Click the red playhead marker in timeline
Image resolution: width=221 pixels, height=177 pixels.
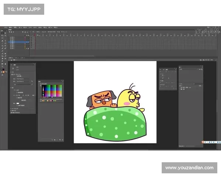pos(35,34)
